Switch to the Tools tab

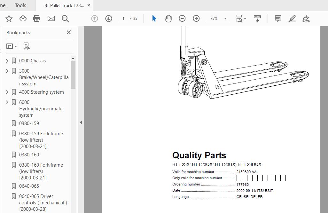pyautogui.click(x=20, y=5)
